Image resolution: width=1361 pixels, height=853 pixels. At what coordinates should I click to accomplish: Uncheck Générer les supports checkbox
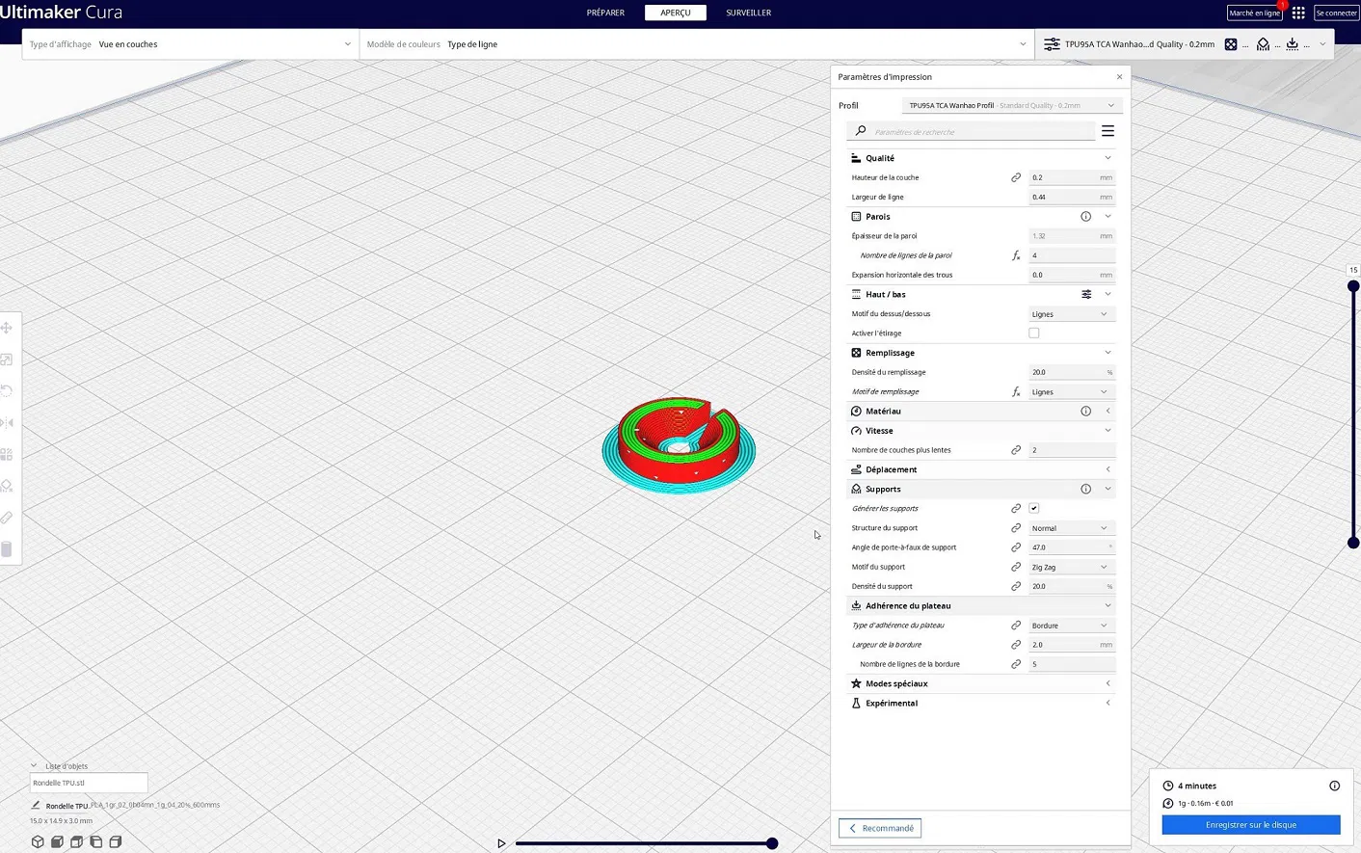point(1034,508)
